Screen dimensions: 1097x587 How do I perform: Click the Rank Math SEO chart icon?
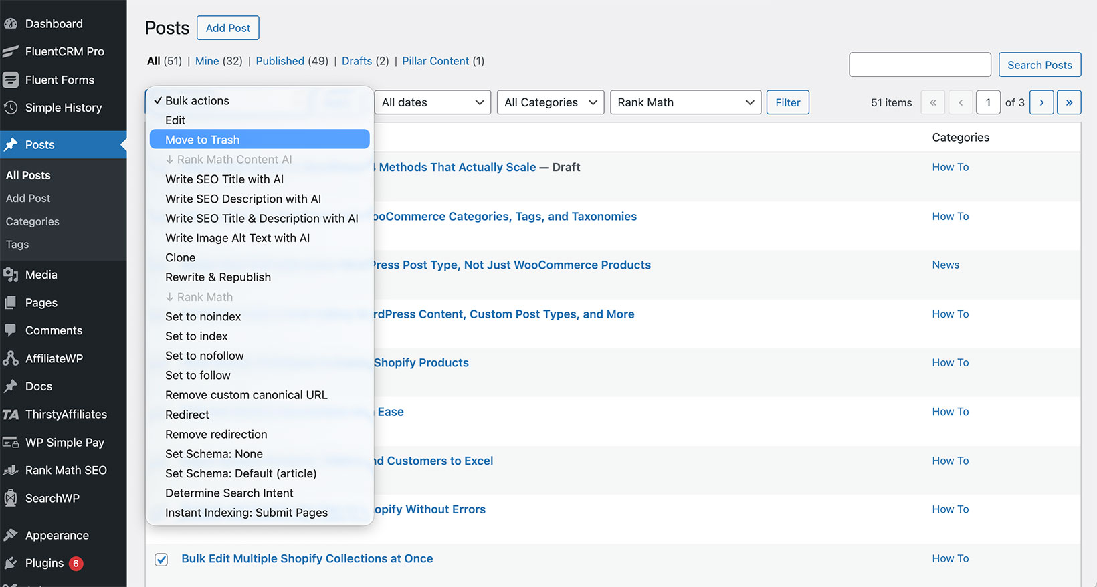click(11, 470)
